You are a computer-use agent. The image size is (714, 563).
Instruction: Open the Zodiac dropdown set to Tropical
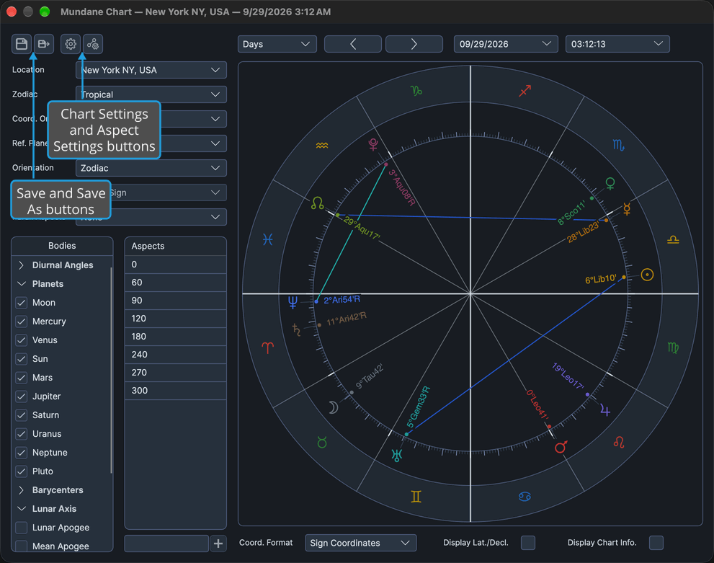(151, 94)
